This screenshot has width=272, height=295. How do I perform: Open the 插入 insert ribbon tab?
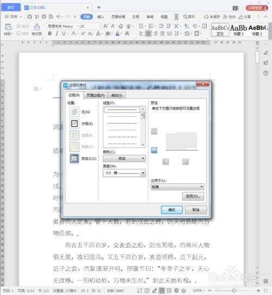pyautogui.click(x=101, y=17)
